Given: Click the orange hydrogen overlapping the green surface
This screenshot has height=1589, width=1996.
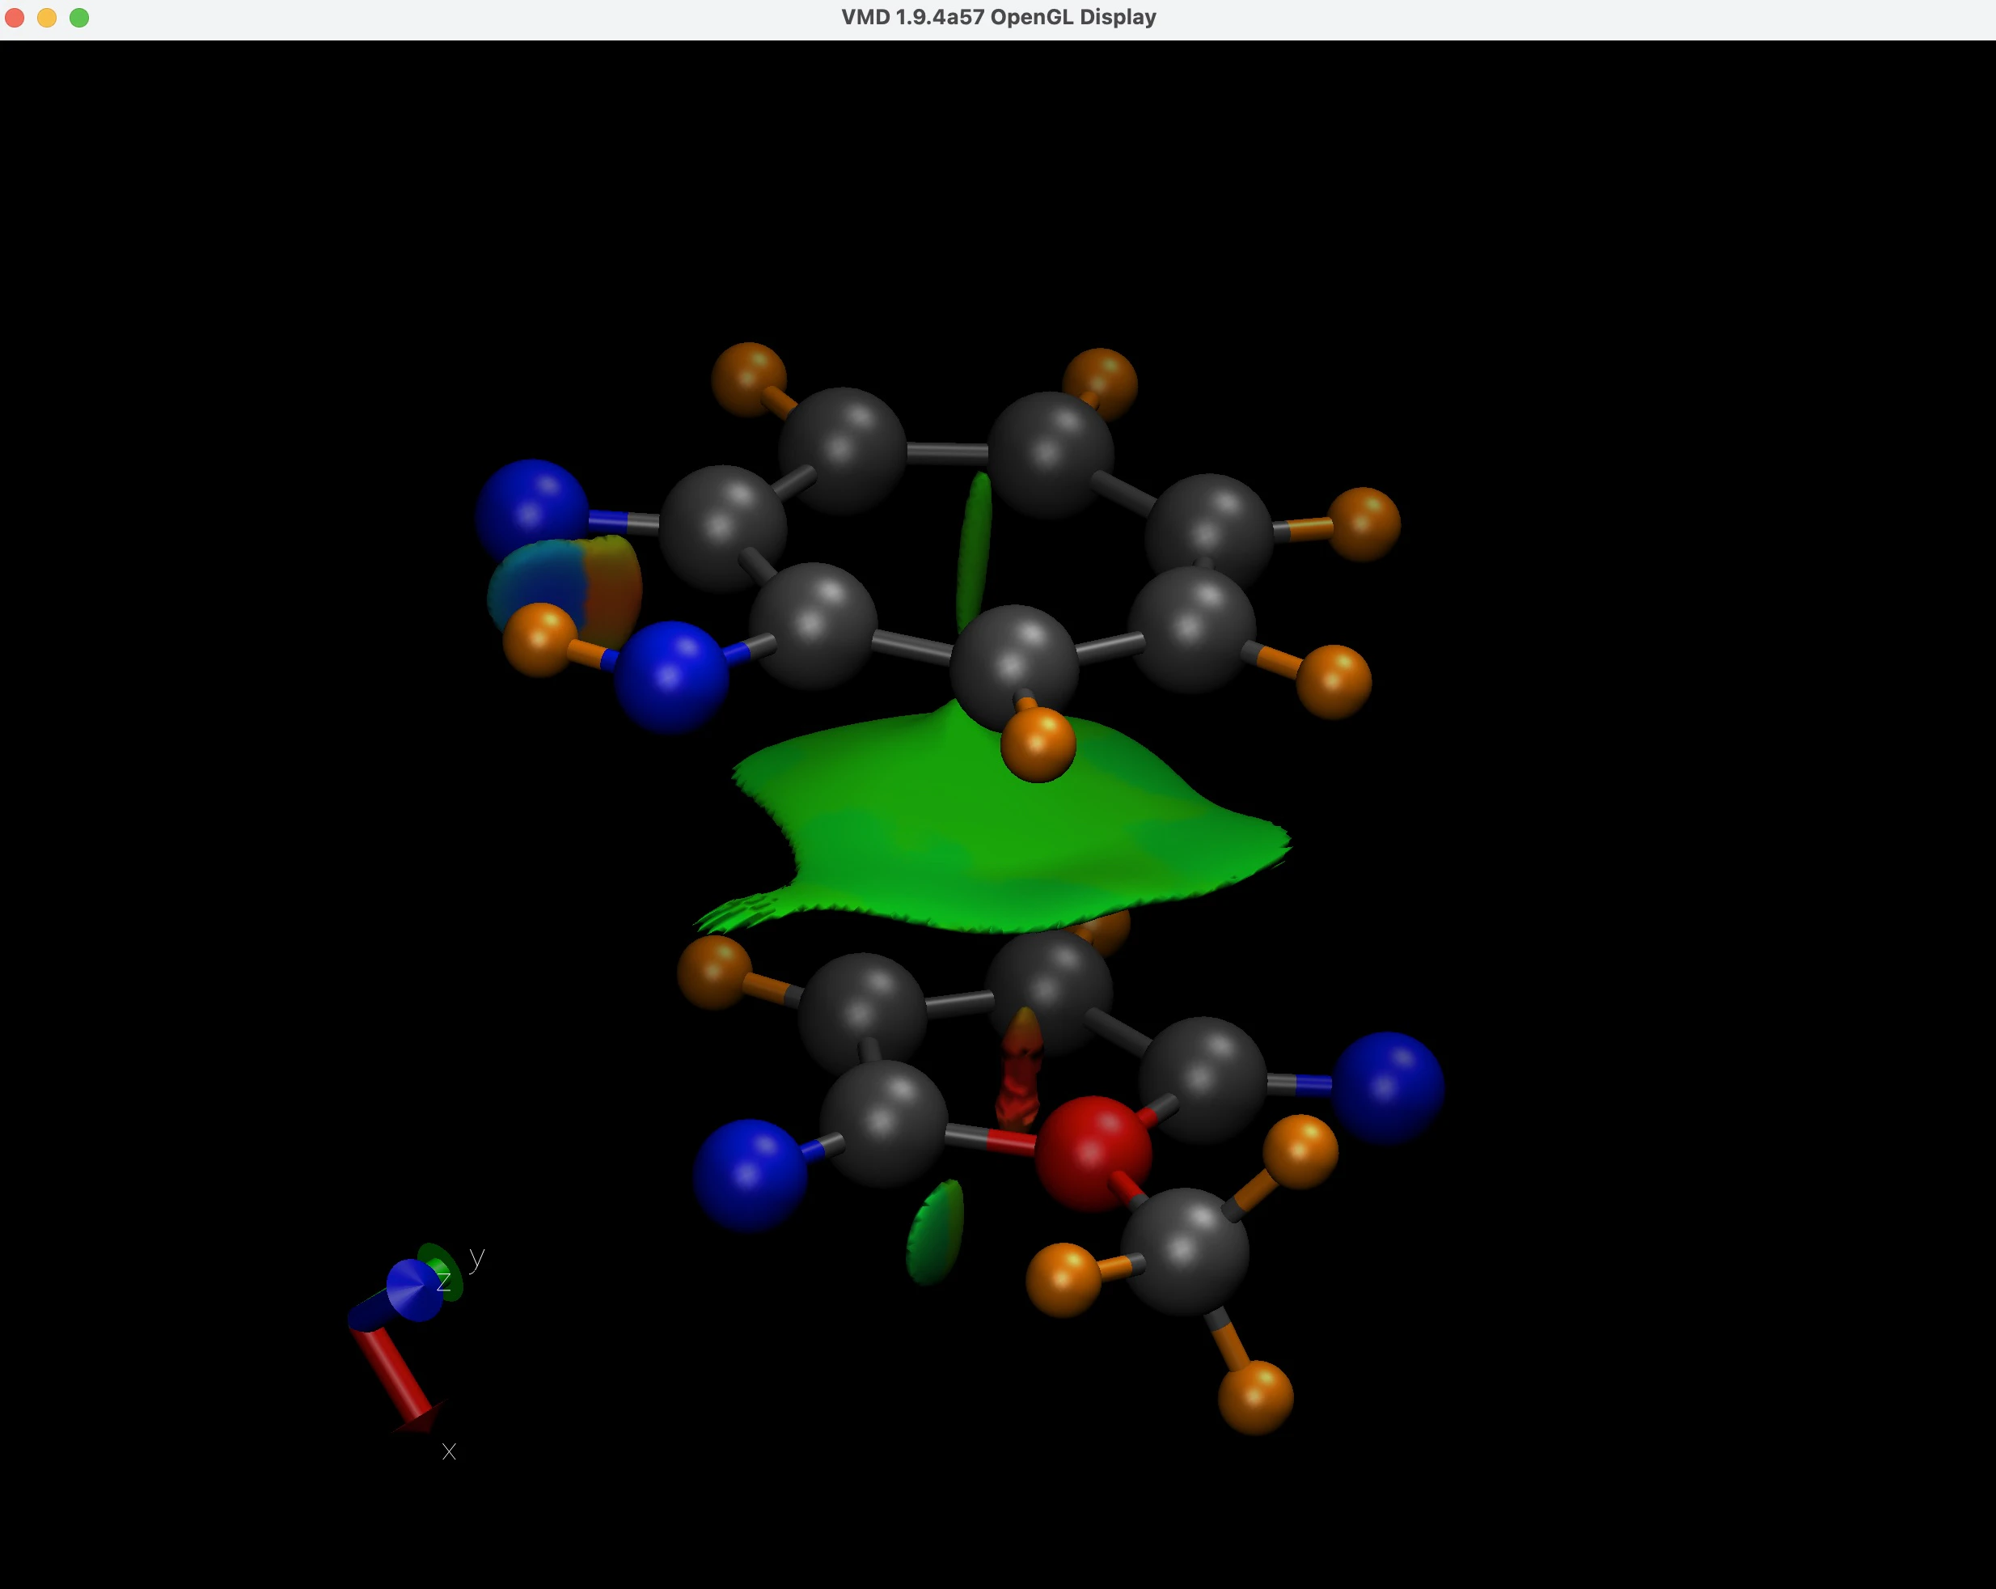Looking at the screenshot, I should [x=1038, y=744].
